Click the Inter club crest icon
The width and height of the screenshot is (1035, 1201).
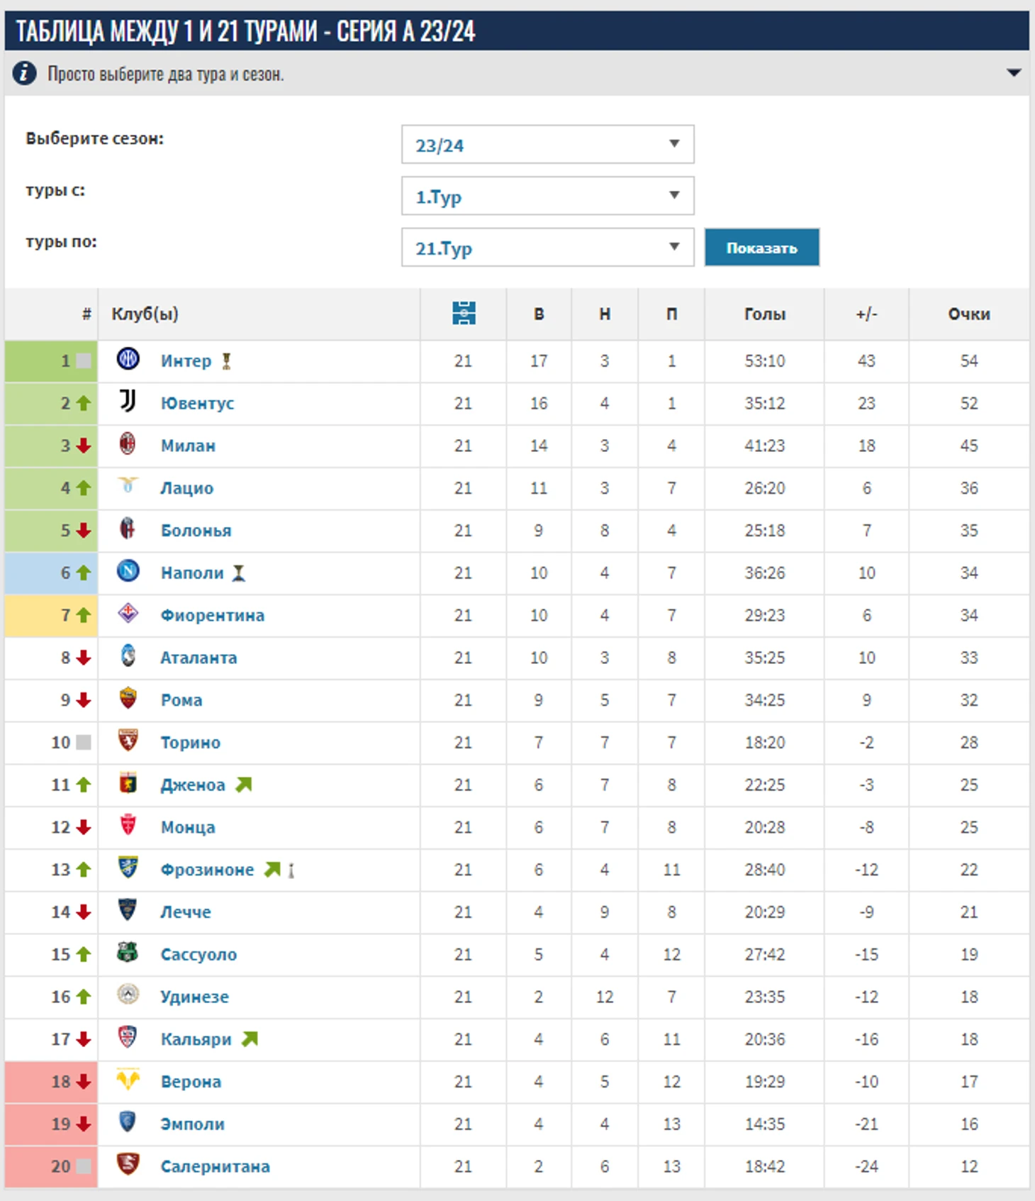click(128, 360)
